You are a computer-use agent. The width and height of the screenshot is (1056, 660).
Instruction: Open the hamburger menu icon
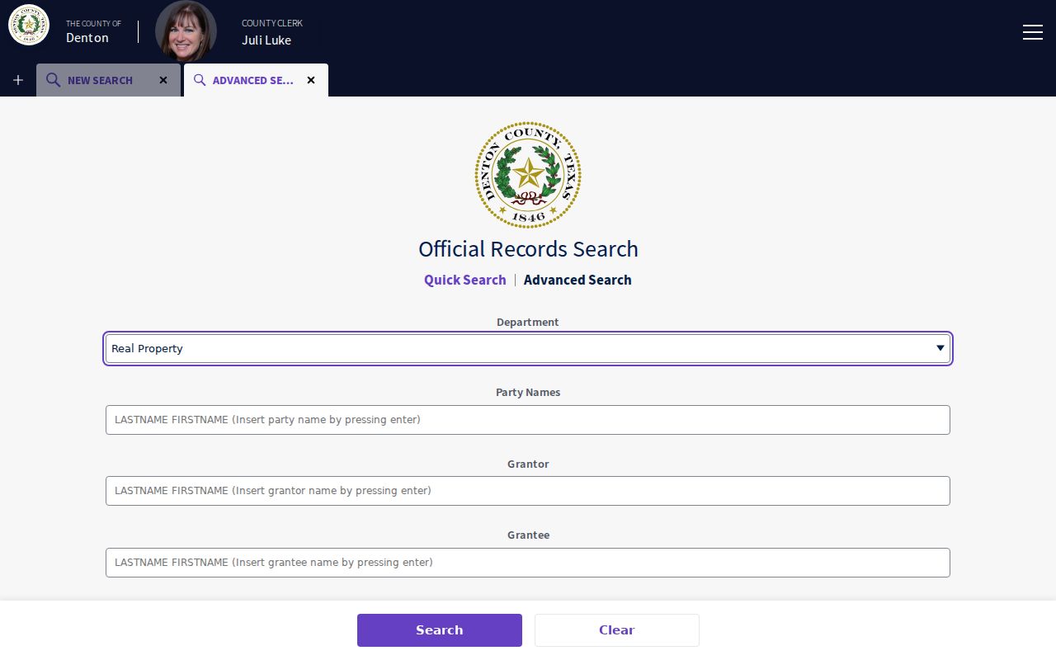tap(1032, 31)
